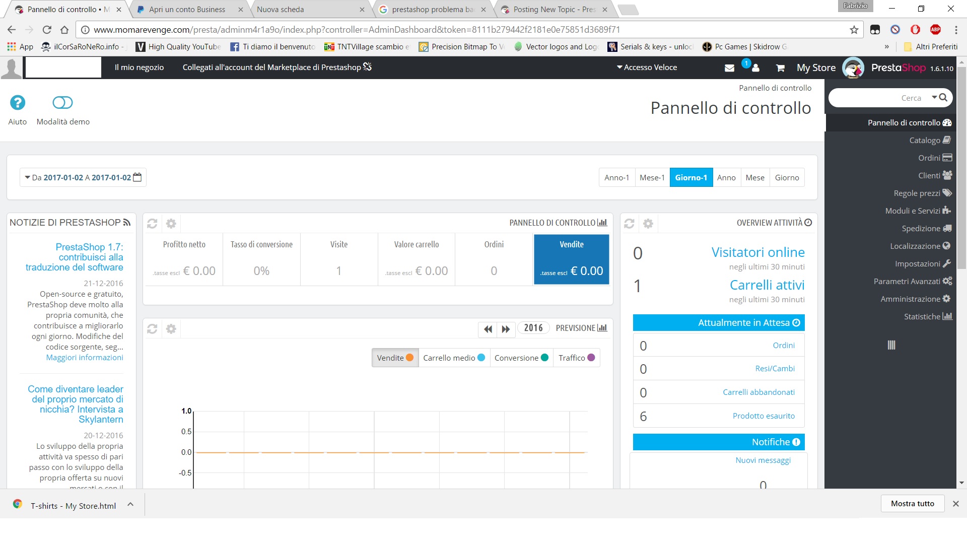
Task: Select the Mese period tab
Action: point(754,177)
